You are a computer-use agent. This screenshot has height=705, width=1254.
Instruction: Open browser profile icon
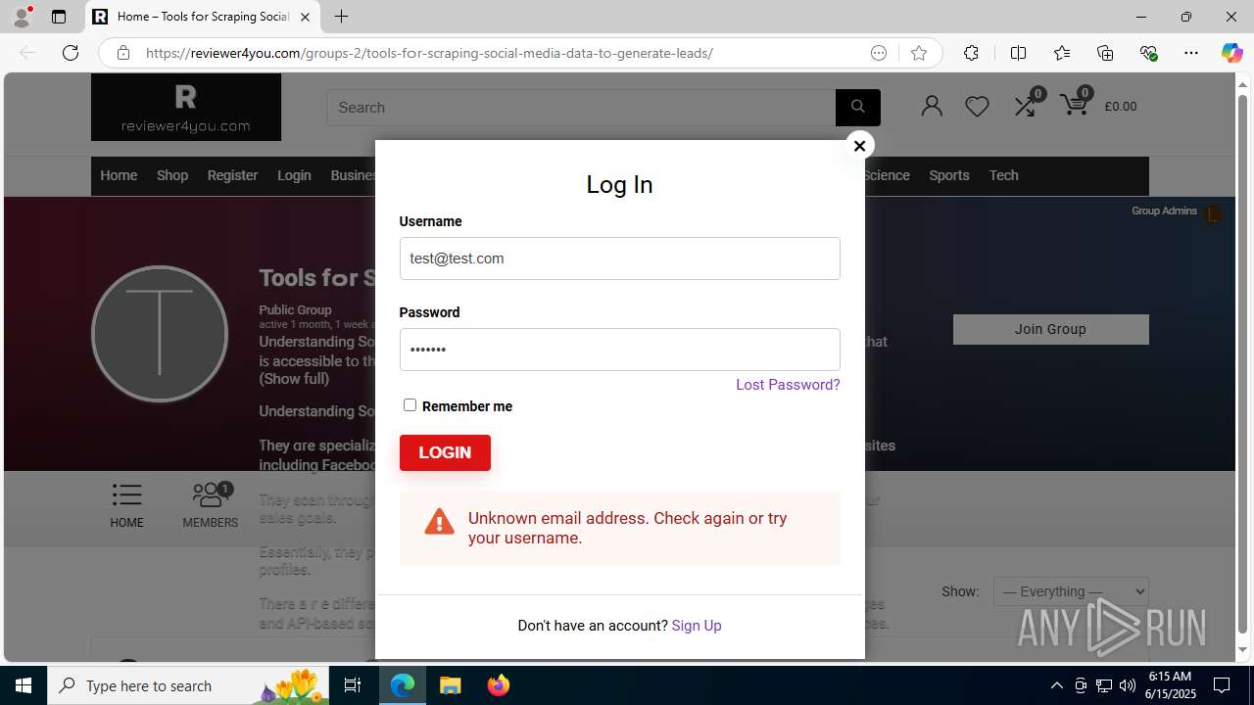22,17
